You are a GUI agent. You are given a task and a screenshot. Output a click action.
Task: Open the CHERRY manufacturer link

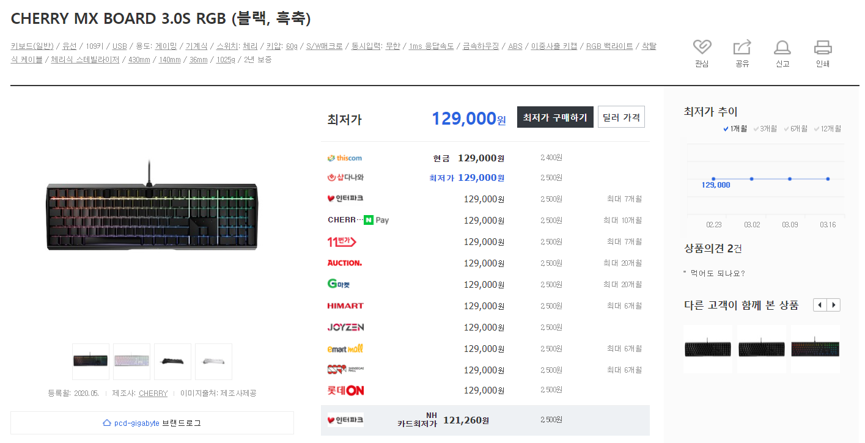[153, 394]
